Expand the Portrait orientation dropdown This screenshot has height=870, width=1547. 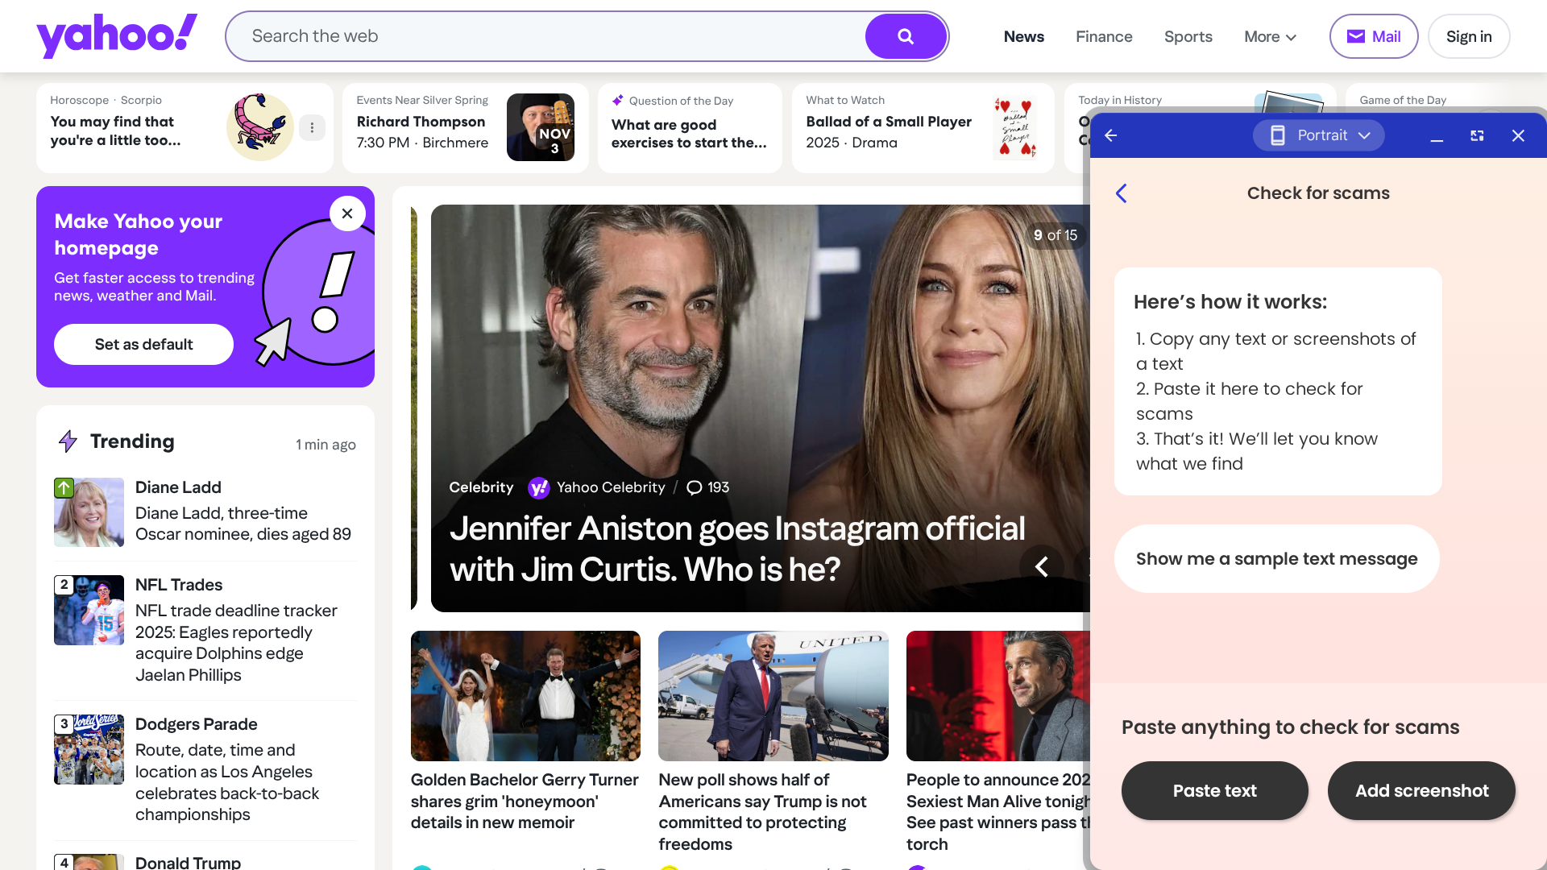click(1319, 135)
